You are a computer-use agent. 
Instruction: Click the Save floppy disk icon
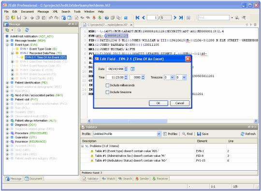19,18
